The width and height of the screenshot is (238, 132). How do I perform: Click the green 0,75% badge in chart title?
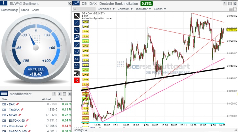pos(147,4)
